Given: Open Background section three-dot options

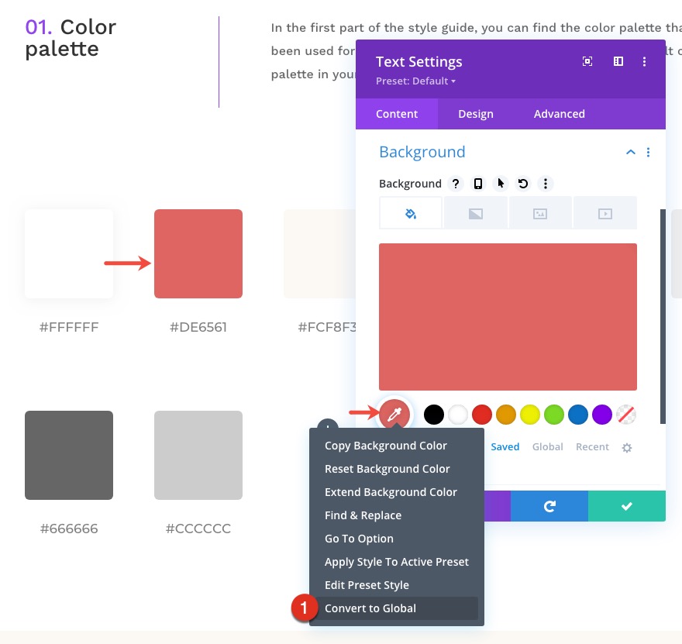Looking at the screenshot, I should click(648, 152).
